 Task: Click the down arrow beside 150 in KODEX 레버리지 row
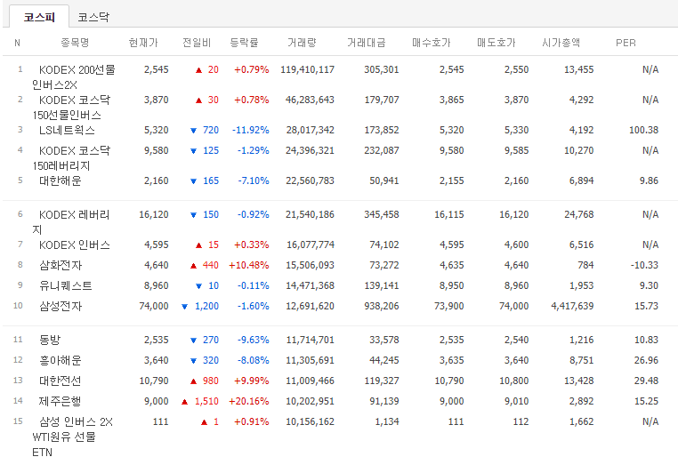click(193, 215)
